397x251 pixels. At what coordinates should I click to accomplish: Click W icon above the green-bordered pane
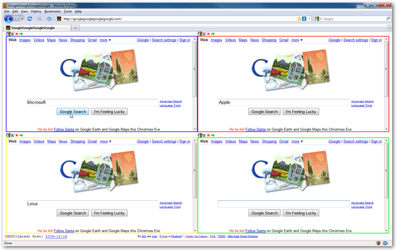pos(204,135)
